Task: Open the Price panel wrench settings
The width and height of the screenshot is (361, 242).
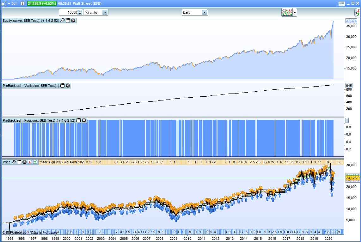Action: (14, 162)
